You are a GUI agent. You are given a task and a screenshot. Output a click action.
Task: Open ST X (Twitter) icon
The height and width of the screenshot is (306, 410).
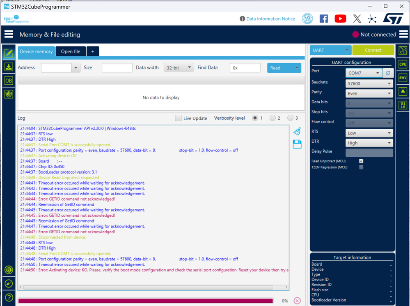357,19
